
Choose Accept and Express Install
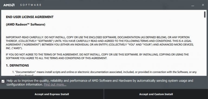click(x=52, y=94)
